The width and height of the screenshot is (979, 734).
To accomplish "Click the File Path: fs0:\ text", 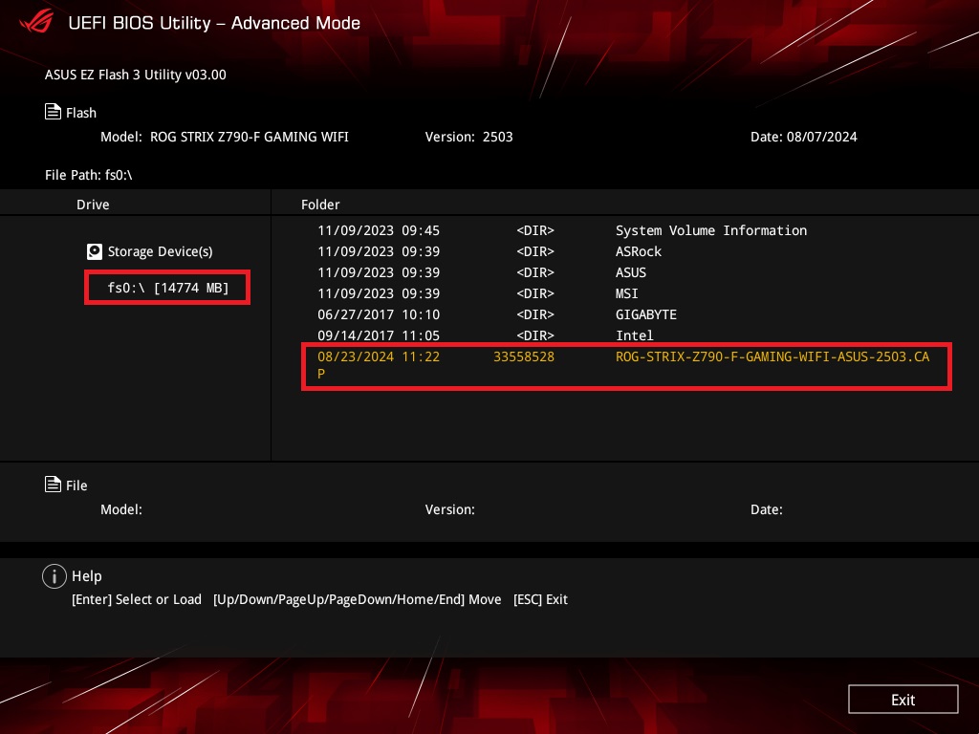I will tap(89, 175).
